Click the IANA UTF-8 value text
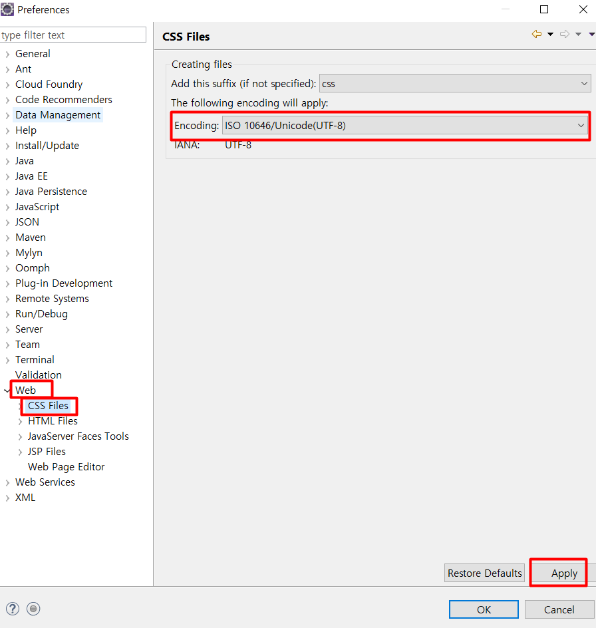 coord(238,145)
